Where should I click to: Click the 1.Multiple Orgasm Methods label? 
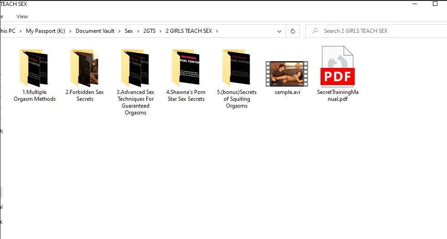click(x=35, y=95)
